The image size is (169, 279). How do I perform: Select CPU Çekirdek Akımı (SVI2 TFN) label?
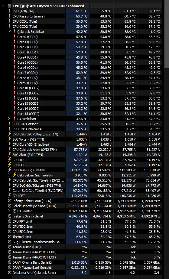[34, 150]
